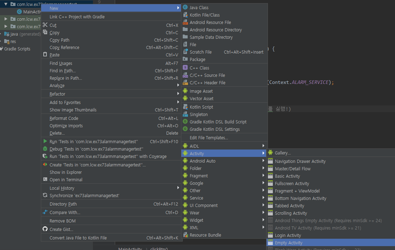
Task: Click the green Run tests arrow icon
Action: [x=45, y=141]
